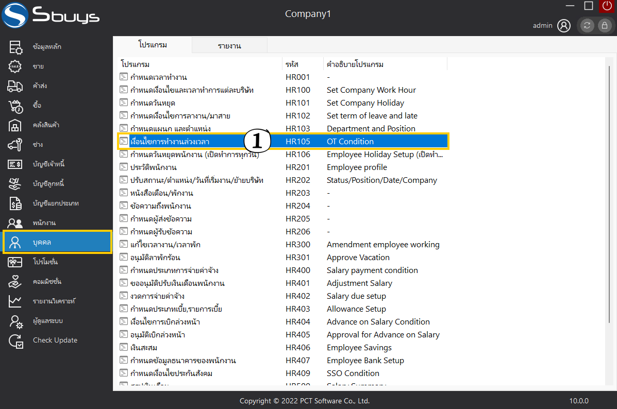The width and height of the screenshot is (617, 409).
Task: Open the ผู้ดูแลระบบ (administrator) menu
Action: click(x=48, y=321)
